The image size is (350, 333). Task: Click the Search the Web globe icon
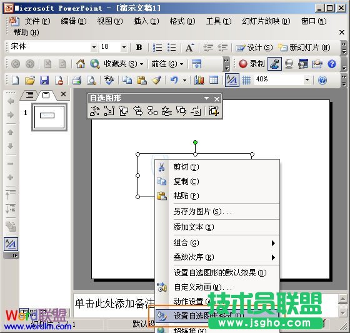point(94,64)
